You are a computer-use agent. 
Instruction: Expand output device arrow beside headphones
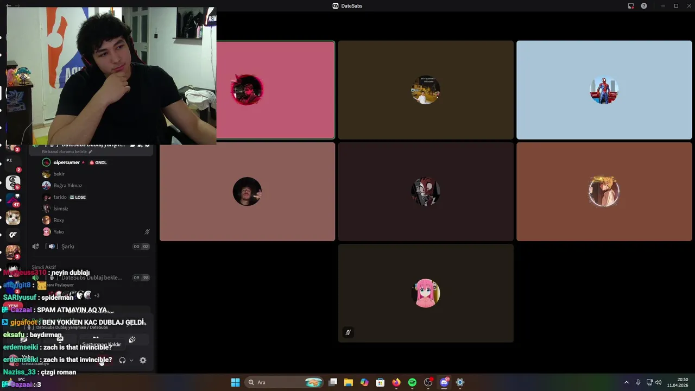[131, 360]
